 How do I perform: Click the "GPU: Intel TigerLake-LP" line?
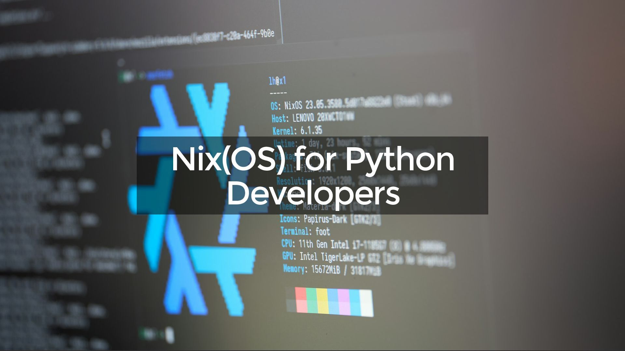pos(368,258)
